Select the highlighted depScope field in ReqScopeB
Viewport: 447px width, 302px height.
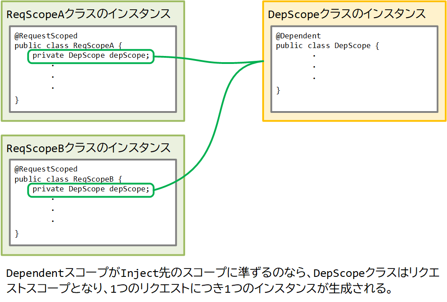pyautogui.click(x=90, y=190)
